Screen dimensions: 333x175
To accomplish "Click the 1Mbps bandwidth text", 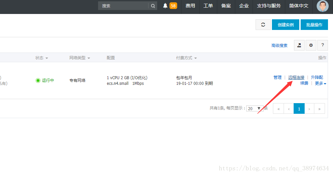I will (x=138, y=84).
